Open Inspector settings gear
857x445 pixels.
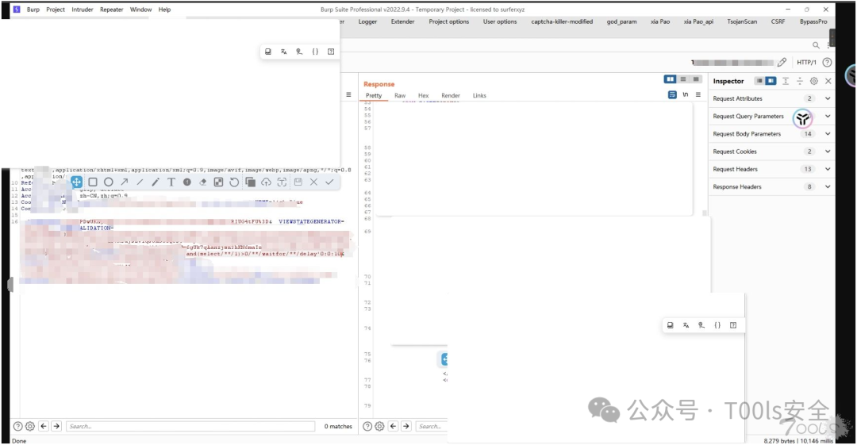814,81
